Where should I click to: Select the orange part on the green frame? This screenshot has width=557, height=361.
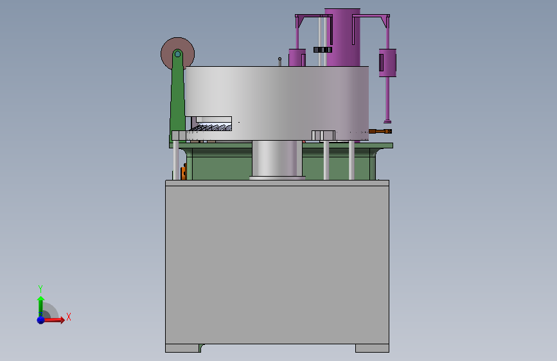point(183,172)
